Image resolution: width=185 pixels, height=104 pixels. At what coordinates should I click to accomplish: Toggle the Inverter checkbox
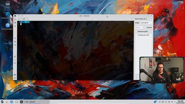click(x=145, y=27)
